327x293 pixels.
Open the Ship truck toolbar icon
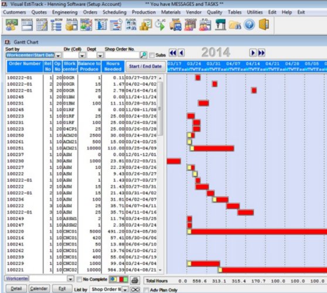coord(175,25)
